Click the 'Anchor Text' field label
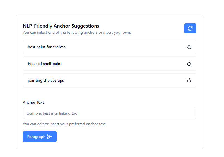 33,102
